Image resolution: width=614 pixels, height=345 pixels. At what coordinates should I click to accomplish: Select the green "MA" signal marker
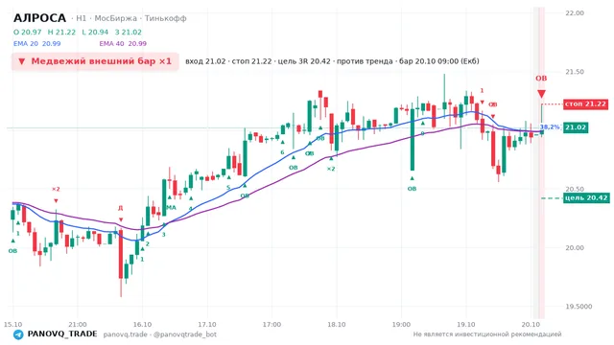tap(171, 207)
